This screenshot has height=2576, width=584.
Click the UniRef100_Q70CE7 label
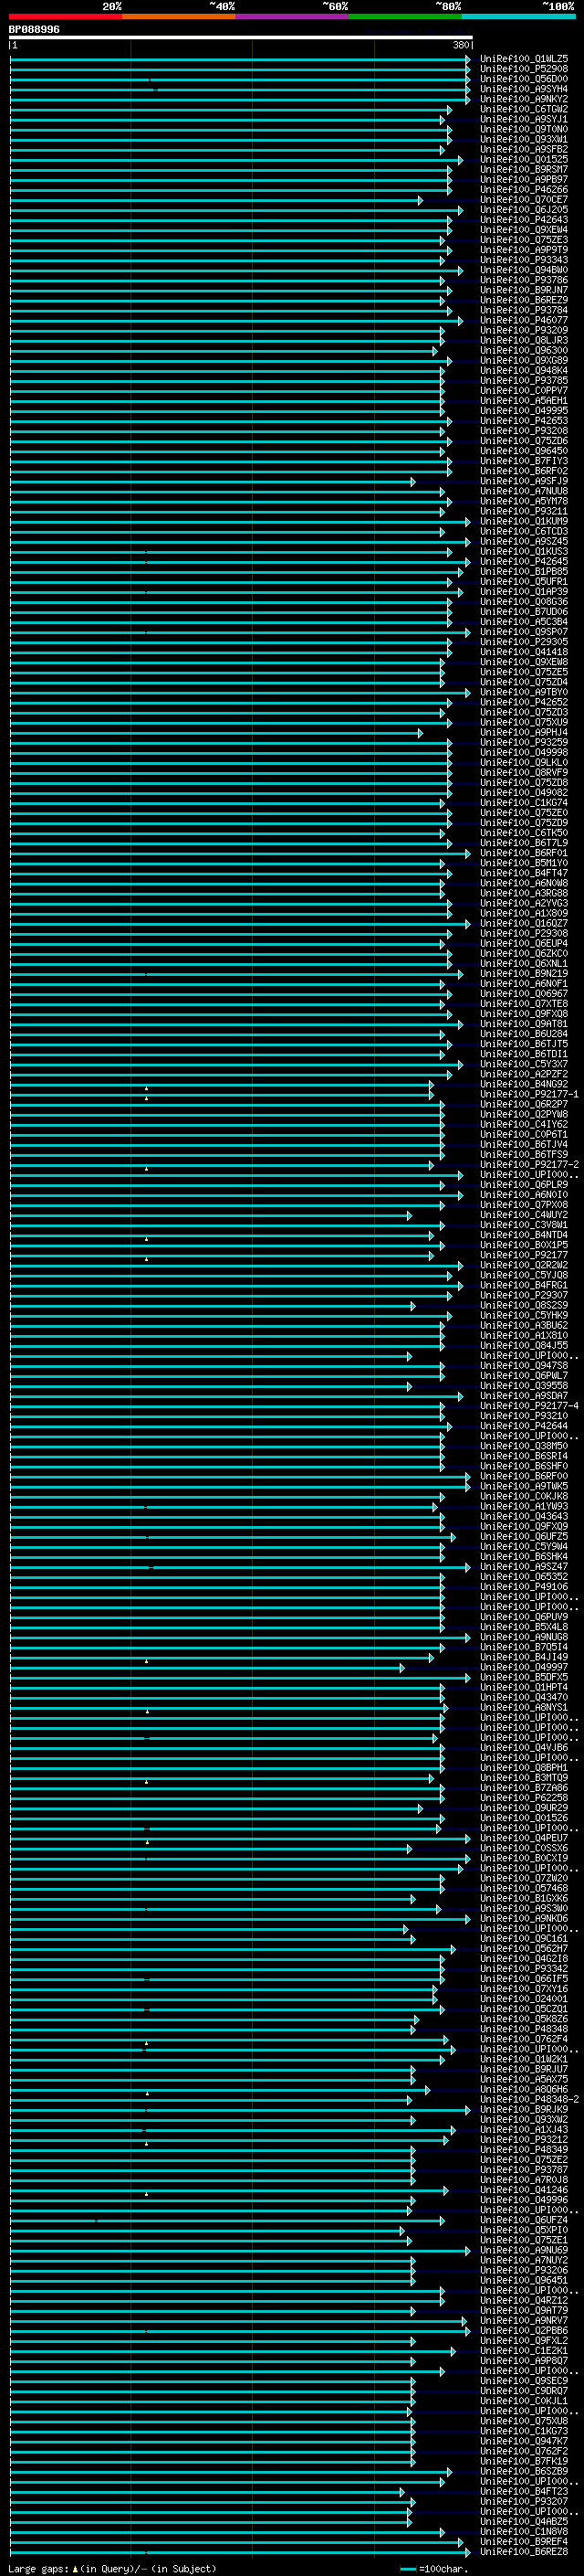pyautogui.click(x=524, y=200)
